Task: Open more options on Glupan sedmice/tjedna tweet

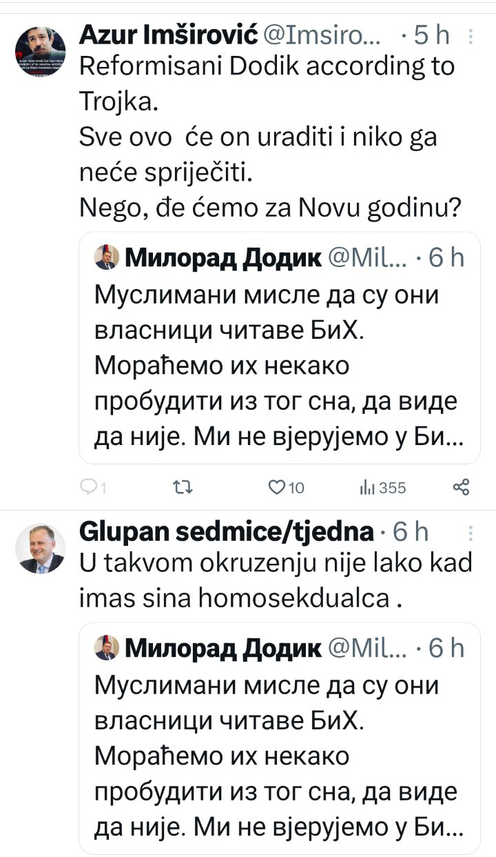Action: click(470, 532)
